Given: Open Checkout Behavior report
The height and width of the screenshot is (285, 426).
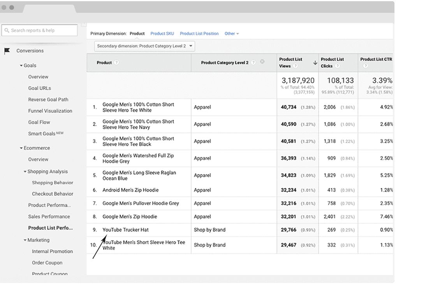Looking at the screenshot, I should [x=53, y=194].
